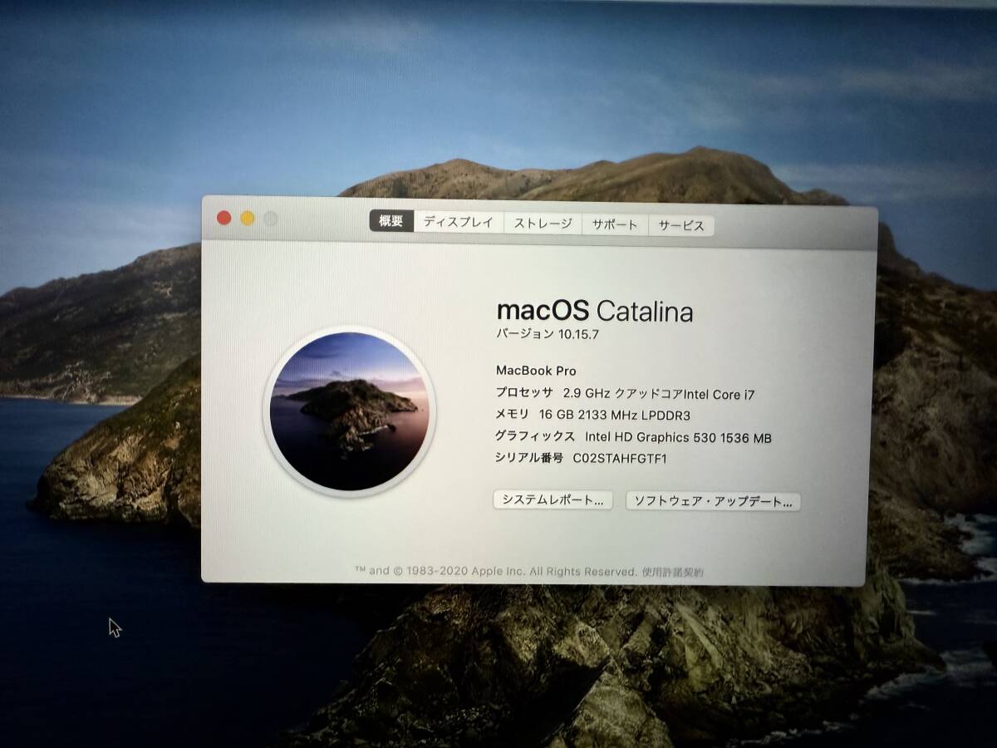
Task: Open the 使用許諾契約 link
Action: (672, 572)
